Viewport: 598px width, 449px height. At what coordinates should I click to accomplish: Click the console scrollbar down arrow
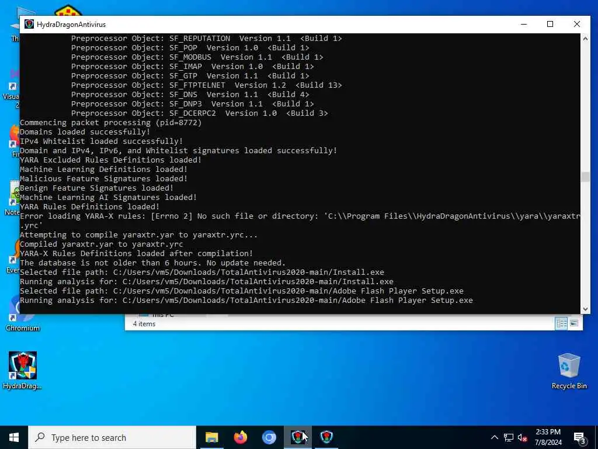click(x=585, y=309)
